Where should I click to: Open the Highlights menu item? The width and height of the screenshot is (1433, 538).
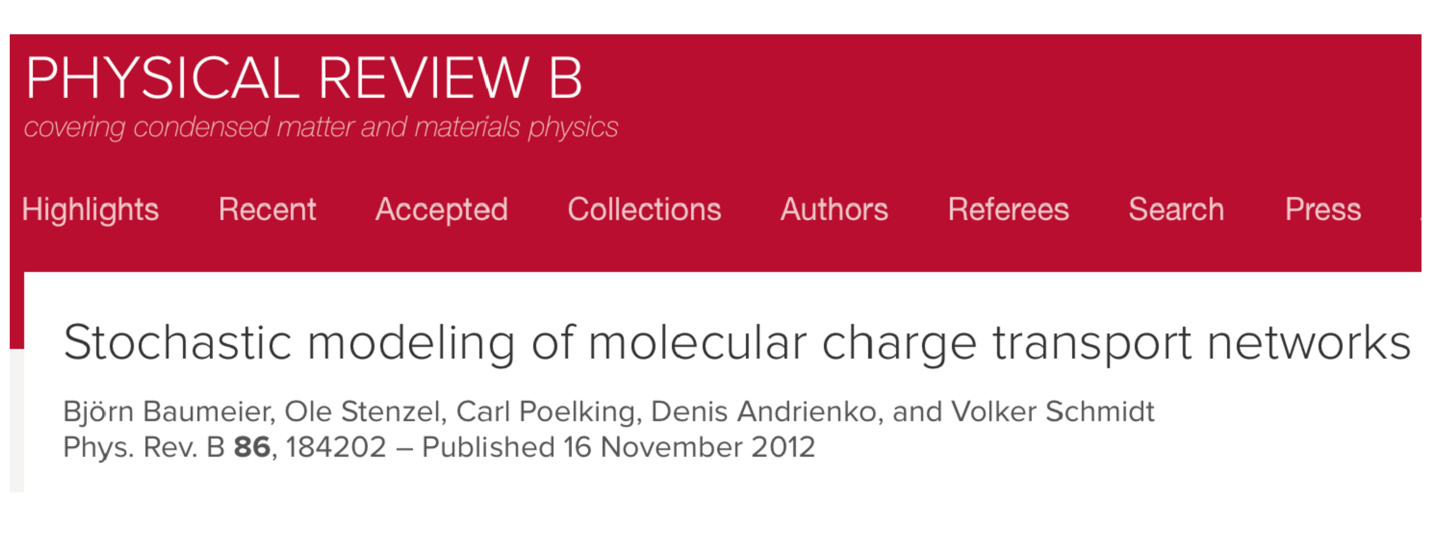coord(90,210)
